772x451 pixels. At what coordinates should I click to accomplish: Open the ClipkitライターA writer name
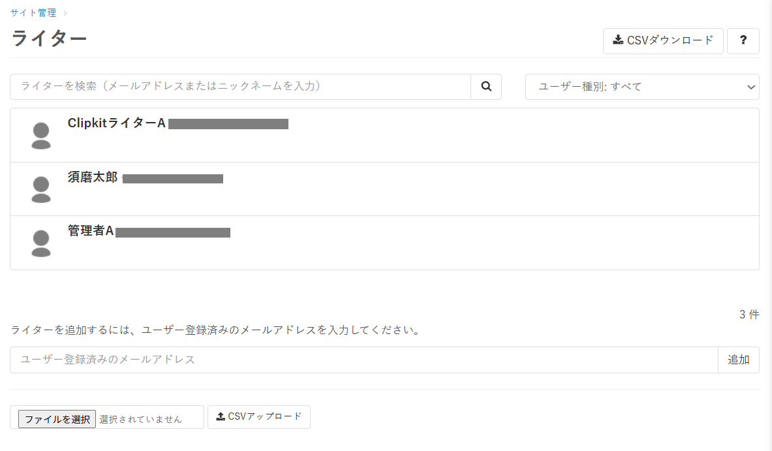[x=116, y=123]
